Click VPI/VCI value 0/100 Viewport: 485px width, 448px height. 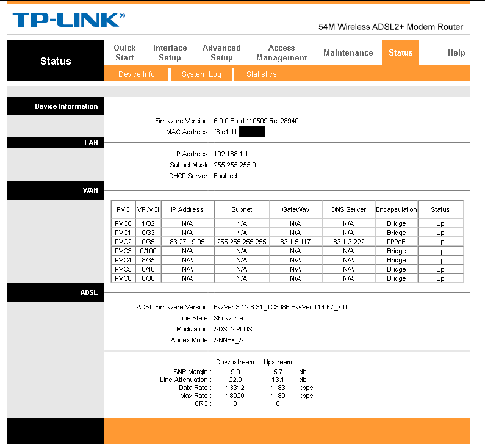pos(148,251)
